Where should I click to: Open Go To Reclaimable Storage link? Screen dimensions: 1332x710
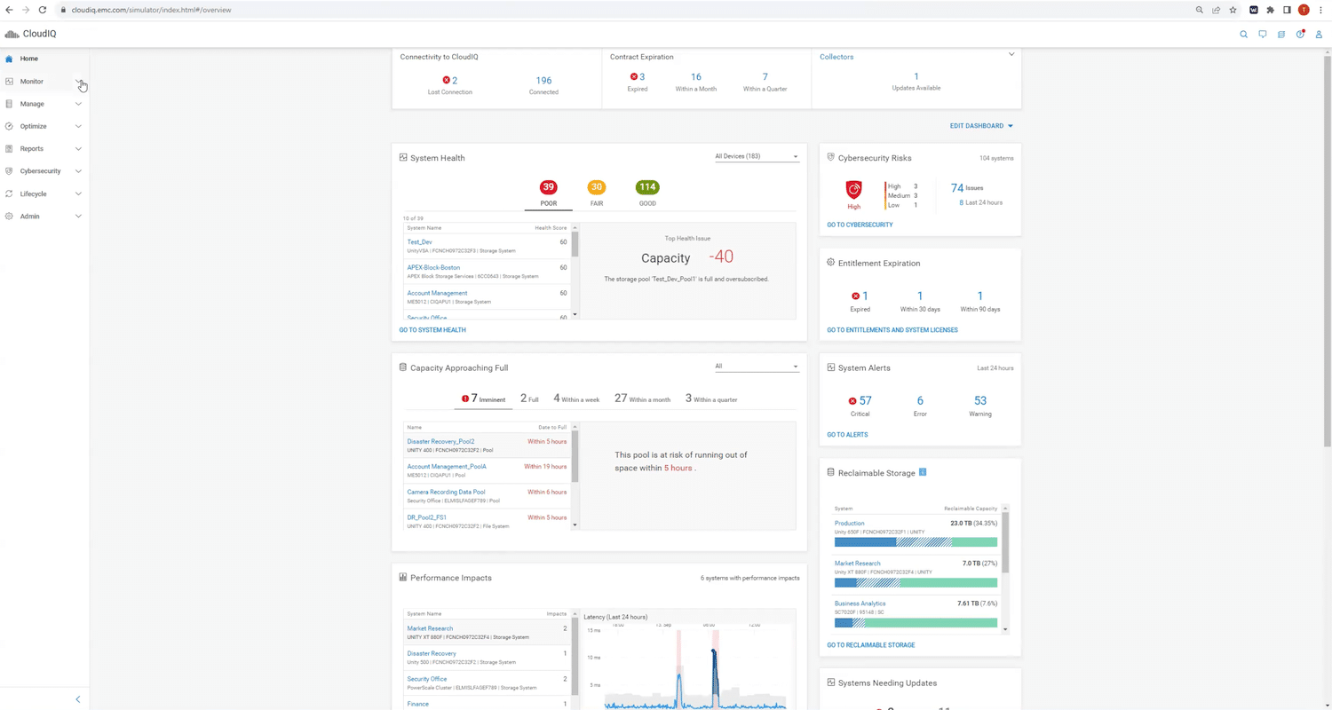870,645
